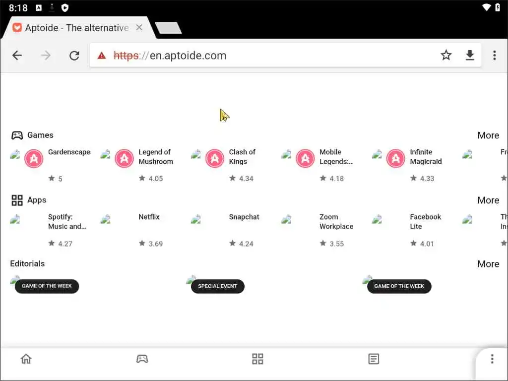Click the Facebook Lite broken image thumbnail

(x=377, y=219)
